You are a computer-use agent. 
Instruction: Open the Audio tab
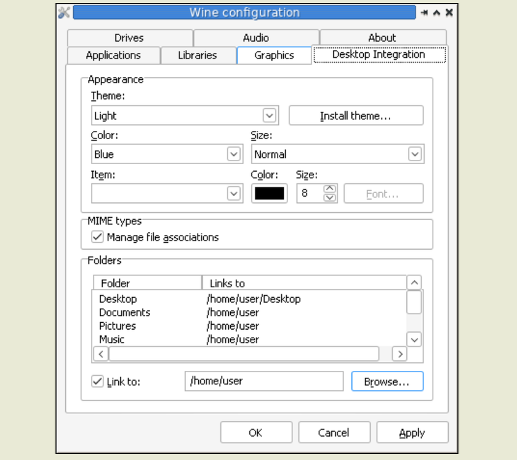point(255,38)
